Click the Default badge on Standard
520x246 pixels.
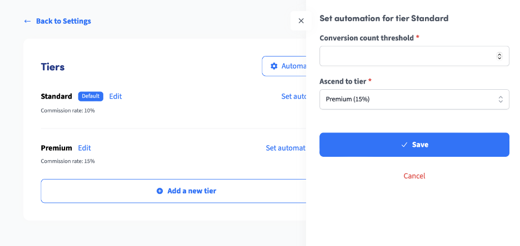point(91,96)
